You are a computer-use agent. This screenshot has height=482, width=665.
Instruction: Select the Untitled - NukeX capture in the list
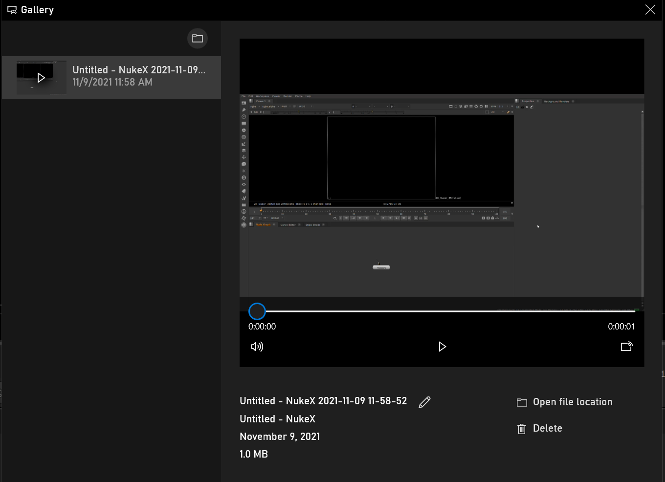point(111,77)
